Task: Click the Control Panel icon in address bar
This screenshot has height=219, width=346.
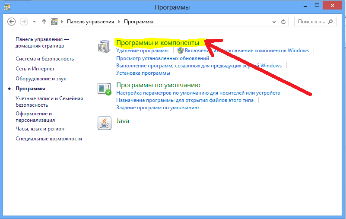Action: click(x=54, y=22)
